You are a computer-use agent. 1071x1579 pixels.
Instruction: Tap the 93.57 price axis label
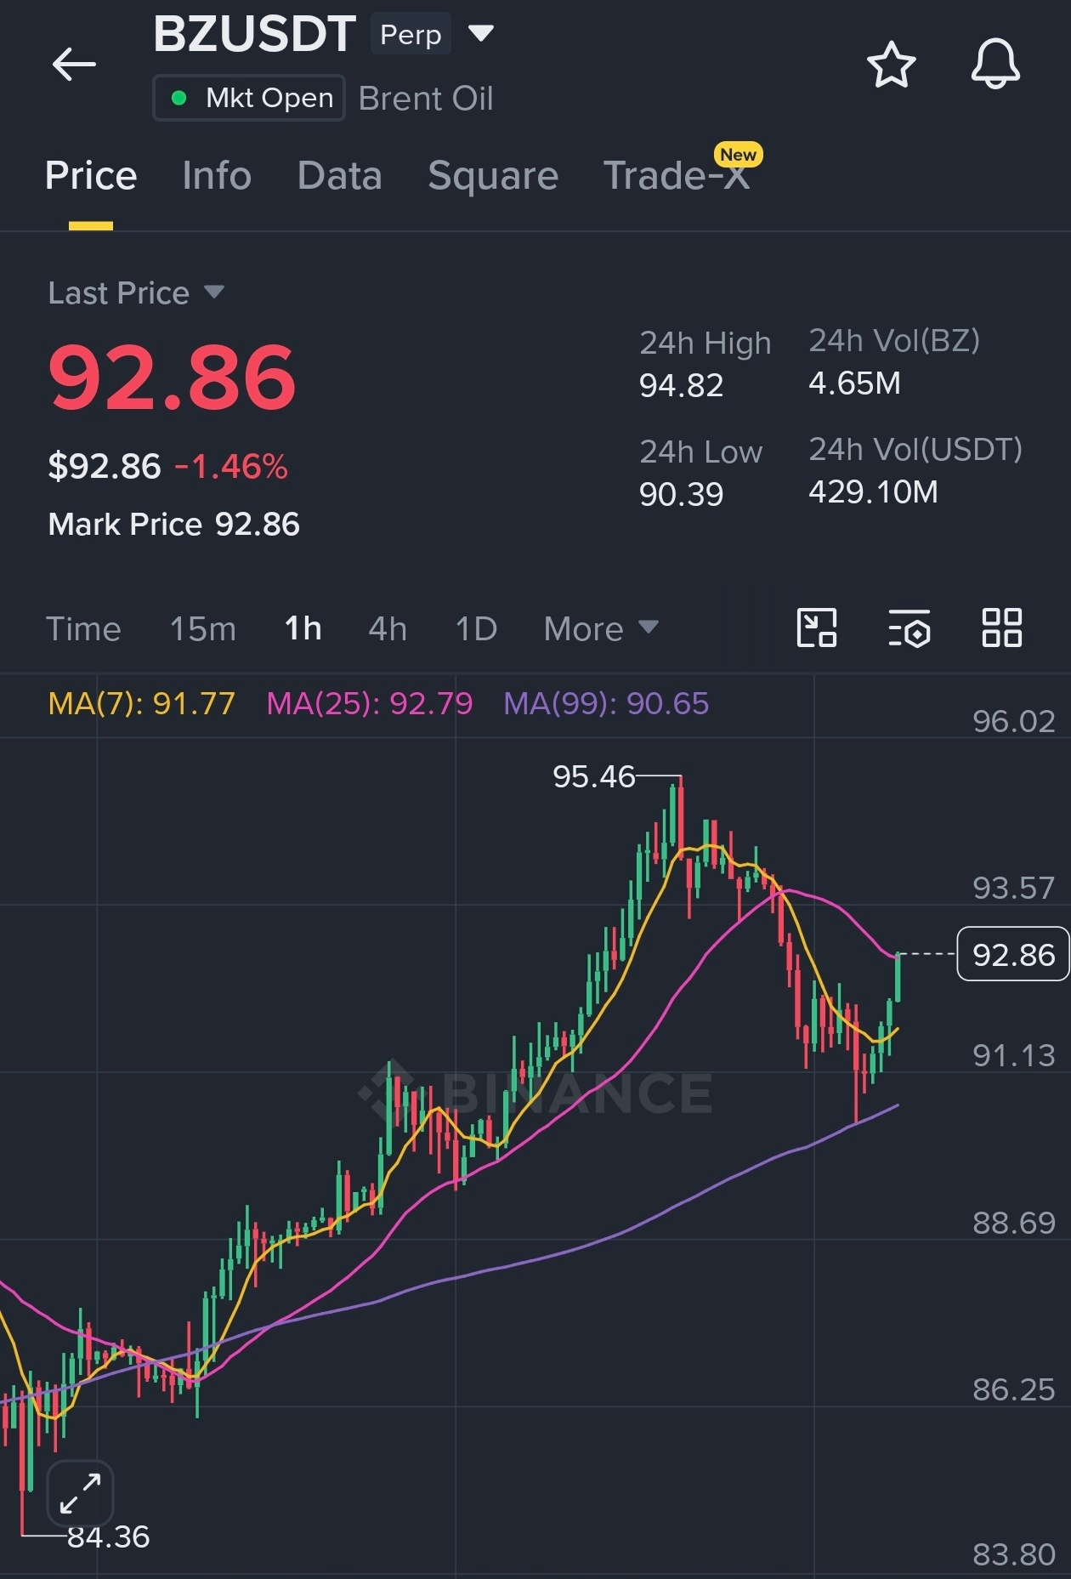[1013, 889]
